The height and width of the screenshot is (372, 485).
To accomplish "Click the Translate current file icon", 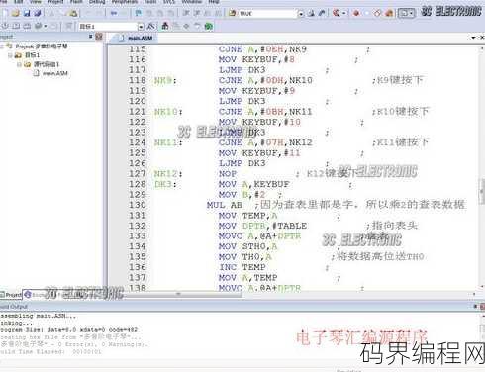I will click(x=5, y=26).
